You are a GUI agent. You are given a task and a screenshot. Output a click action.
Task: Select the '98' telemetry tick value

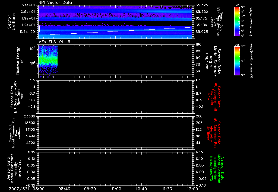click(x=198, y=136)
